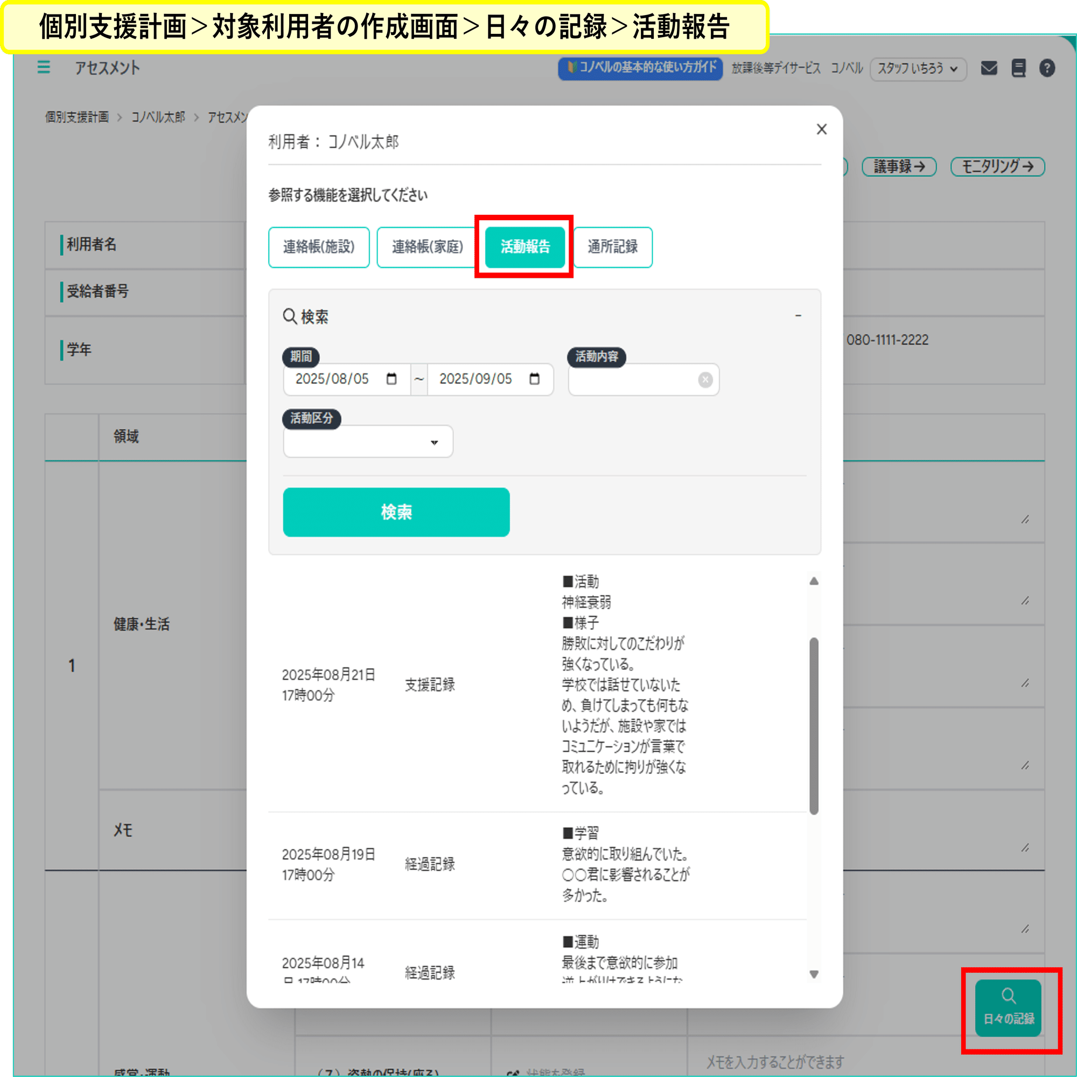Open the スタッフいちろう user dropdown
This screenshot has height=1077, width=1077.
pyautogui.click(x=918, y=68)
